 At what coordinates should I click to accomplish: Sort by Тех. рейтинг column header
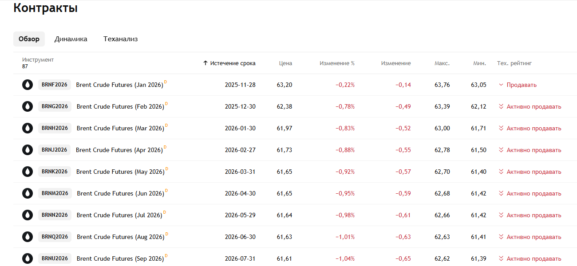(x=514, y=63)
